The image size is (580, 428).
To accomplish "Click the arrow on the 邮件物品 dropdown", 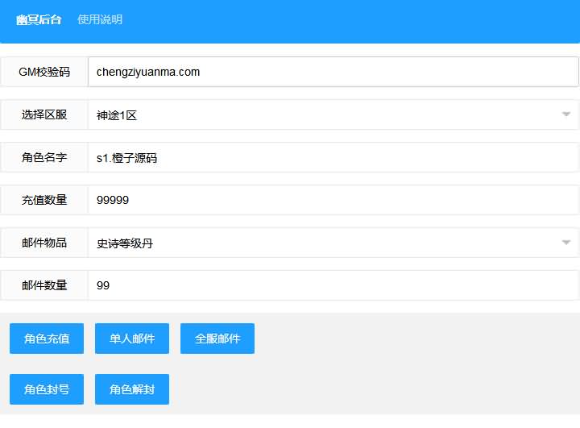I will (x=565, y=243).
